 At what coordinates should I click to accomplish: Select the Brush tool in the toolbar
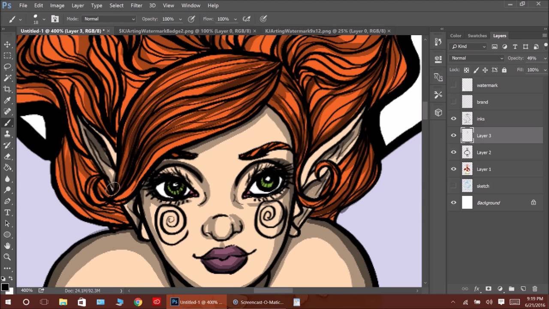click(x=7, y=123)
